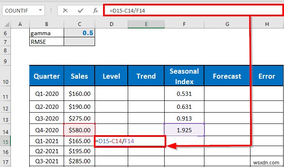
Task: Click the gamma label cell
Action: click(46, 33)
